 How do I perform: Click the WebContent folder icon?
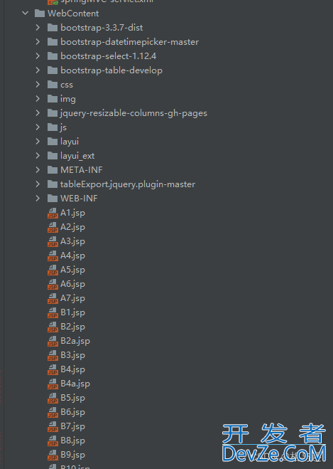point(40,14)
